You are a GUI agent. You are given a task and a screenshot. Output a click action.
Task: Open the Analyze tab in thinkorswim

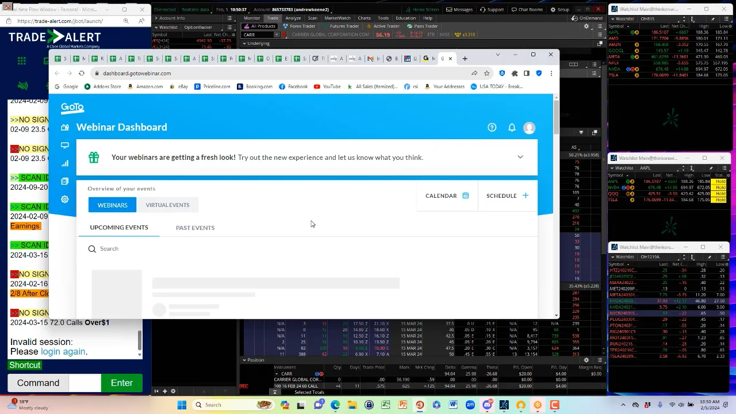tap(293, 18)
